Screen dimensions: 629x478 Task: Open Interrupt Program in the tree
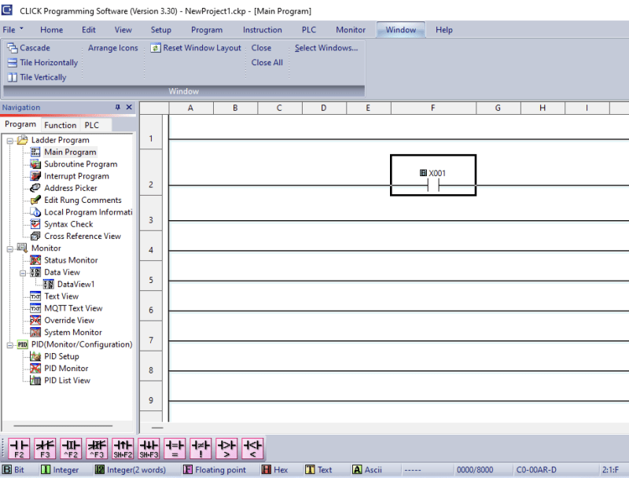[x=76, y=176]
